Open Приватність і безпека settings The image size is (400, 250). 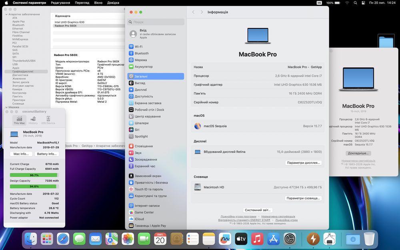click(x=156, y=183)
